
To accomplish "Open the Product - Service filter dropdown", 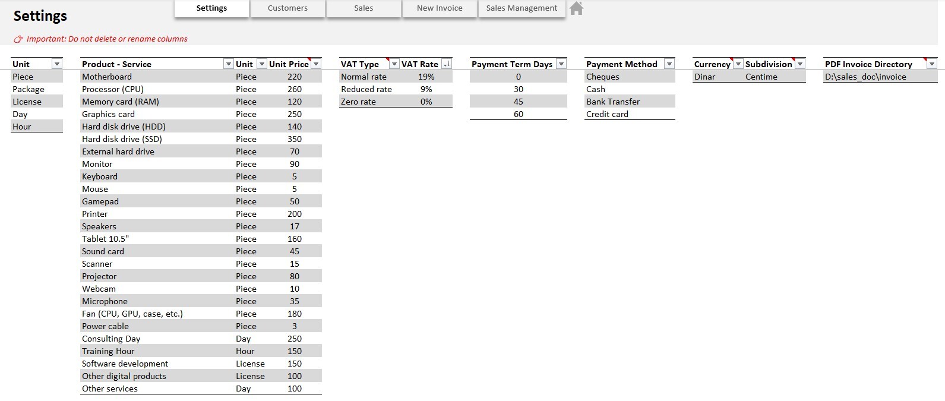I will pyautogui.click(x=229, y=64).
